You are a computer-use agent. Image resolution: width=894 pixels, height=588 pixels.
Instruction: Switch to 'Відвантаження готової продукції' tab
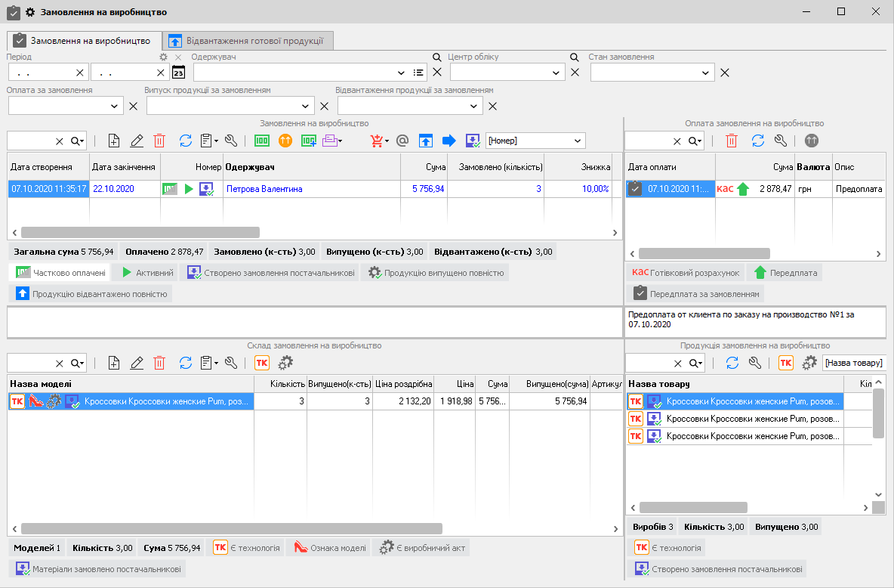click(248, 41)
